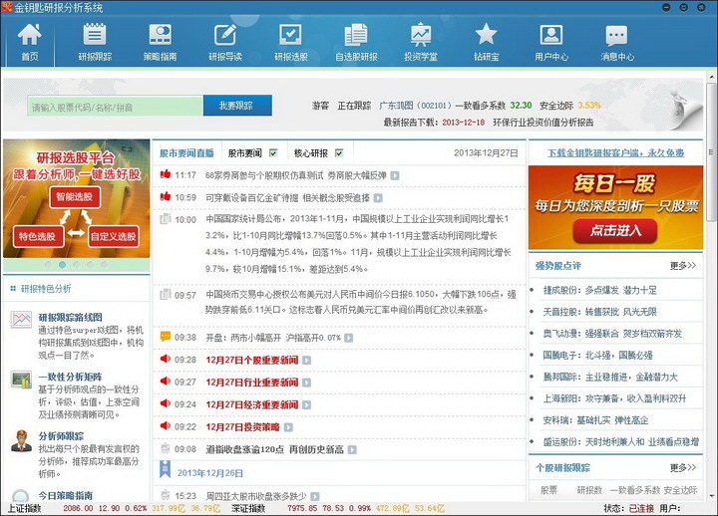Toggle the 核心研报 checkbox
Image resolution: width=718 pixels, height=516 pixels.
tap(339, 153)
